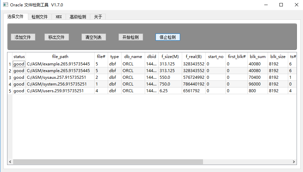This screenshot has height=172, width=303.
Task: Switch to the 关于 (about) tab
Action: coord(98,17)
